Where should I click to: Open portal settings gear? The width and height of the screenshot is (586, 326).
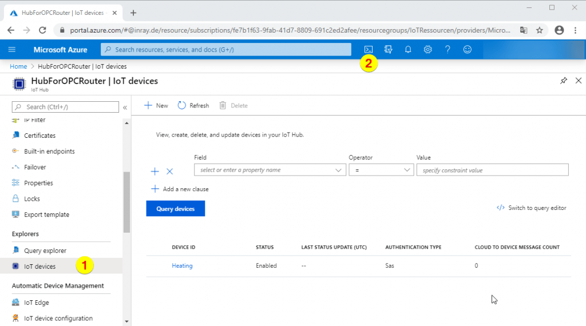point(427,50)
